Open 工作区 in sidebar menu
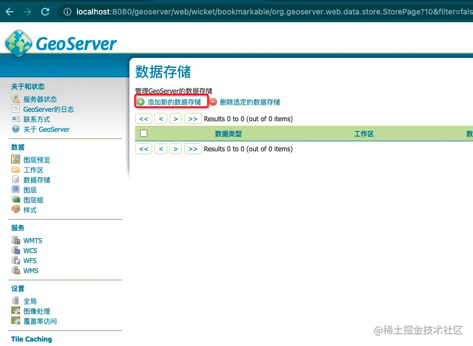 point(33,170)
